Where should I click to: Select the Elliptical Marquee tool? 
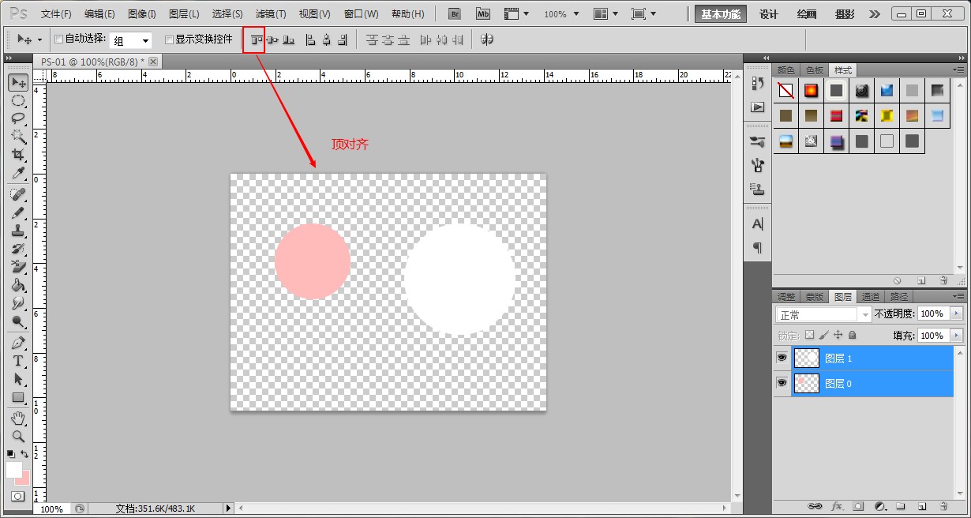click(18, 100)
